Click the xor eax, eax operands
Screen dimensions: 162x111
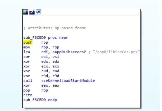click(x=50, y=85)
